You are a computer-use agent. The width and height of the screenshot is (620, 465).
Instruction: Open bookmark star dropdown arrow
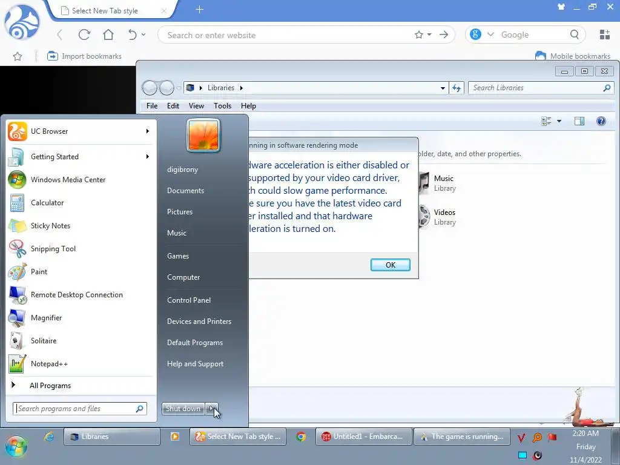[x=429, y=35]
